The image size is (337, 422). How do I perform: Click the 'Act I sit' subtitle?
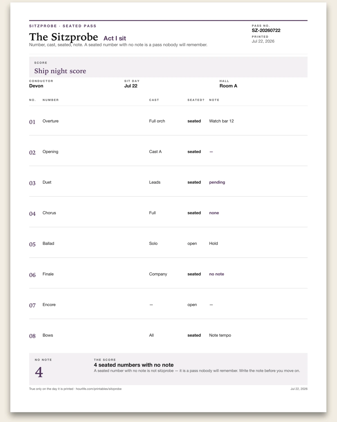(x=115, y=38)
